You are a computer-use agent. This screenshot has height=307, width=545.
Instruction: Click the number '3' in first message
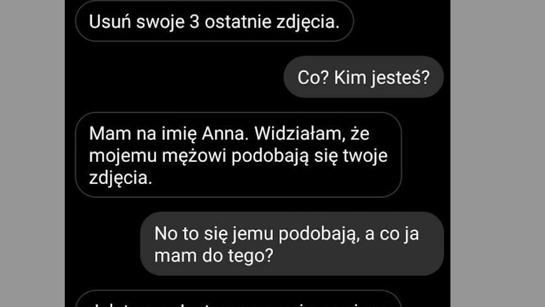(194, 22)
